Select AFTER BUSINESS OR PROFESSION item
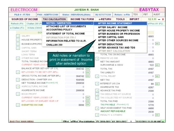 point(120,34)
